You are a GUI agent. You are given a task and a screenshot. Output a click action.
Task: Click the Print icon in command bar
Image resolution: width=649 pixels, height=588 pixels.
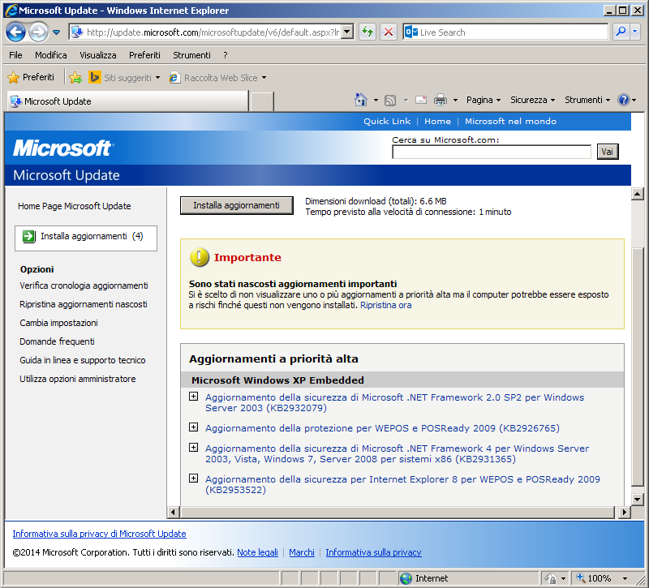pyautogui.click(x=441, y=100)
